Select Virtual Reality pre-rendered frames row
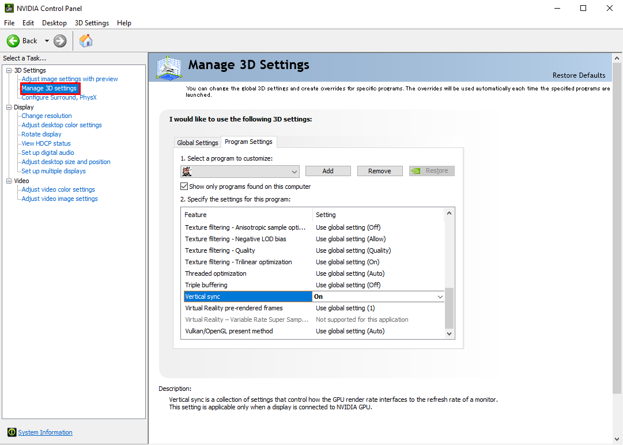The image size is (623, 445). (314, 308)
